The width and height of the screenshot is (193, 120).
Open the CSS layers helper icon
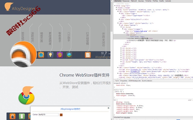click(x=69, y=55)
